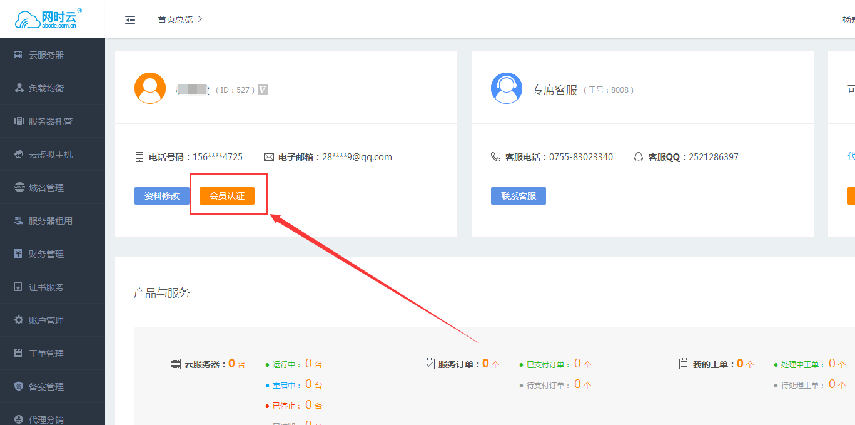855x425 pixels.
Task: Click the 待处理工单 count
Action: (832, 384)
